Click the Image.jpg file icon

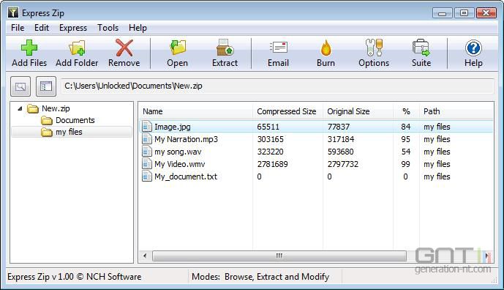(x=147, y=127)
